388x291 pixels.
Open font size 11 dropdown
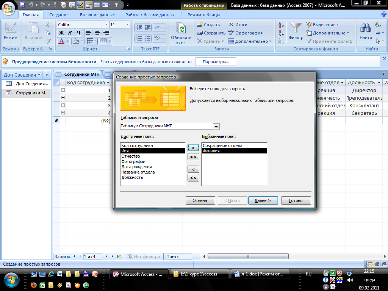127,25
